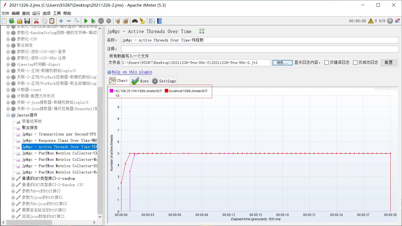Collapse all tree nodes with minus icon
Screen dimensions: 402x226
tap(69, 21)
